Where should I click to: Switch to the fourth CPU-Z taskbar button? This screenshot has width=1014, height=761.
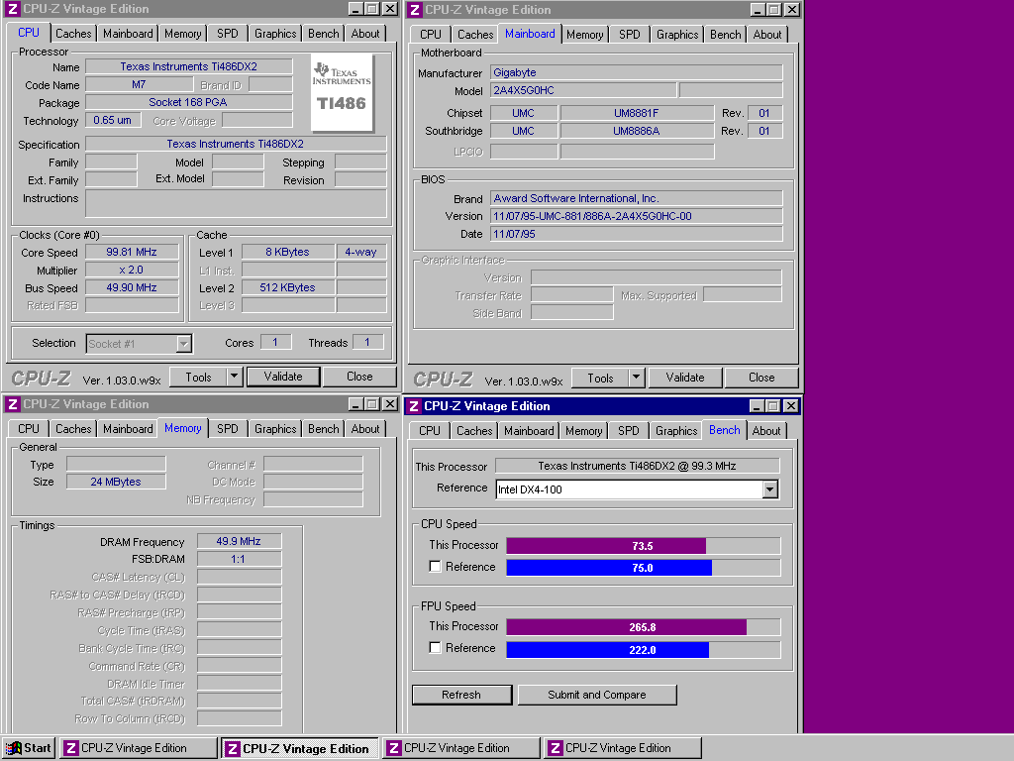[x=623, y=748]
